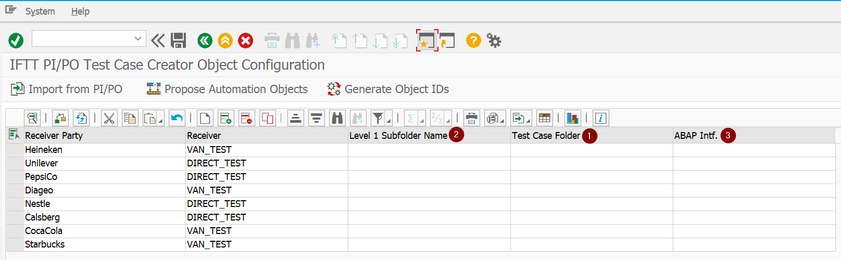Viewport: 841px width, 260px height.
Task: Expand the filter options dropdown arrow
Action: (389, 121)
